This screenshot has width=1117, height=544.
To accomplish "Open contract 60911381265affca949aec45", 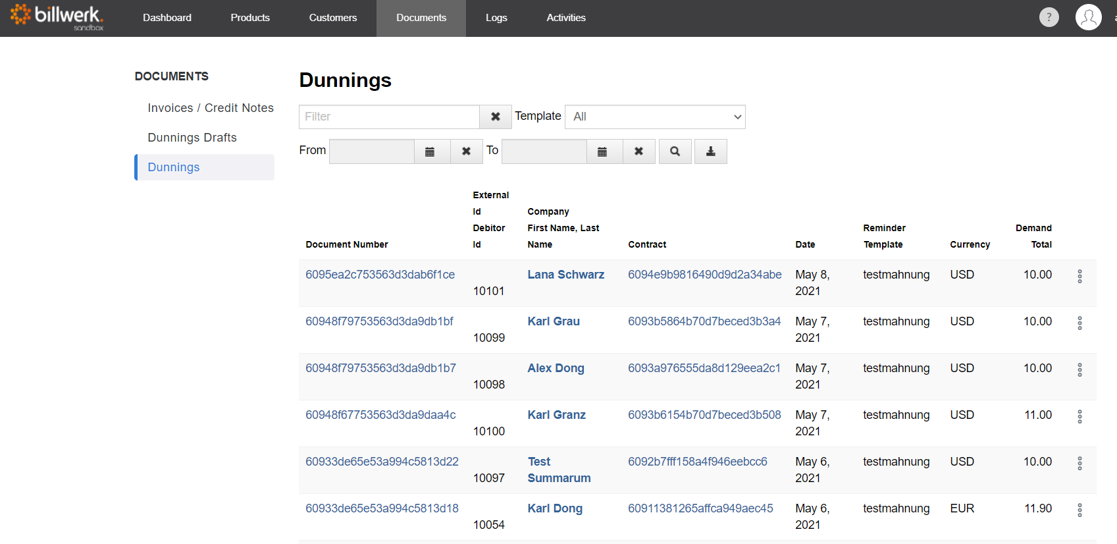I will 700,508.
